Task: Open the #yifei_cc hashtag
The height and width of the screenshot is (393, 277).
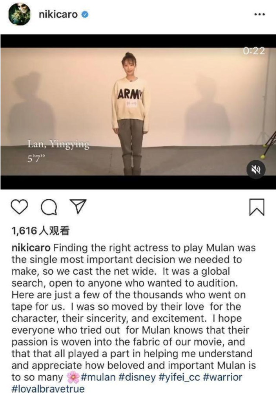Action: click(179, 377)
